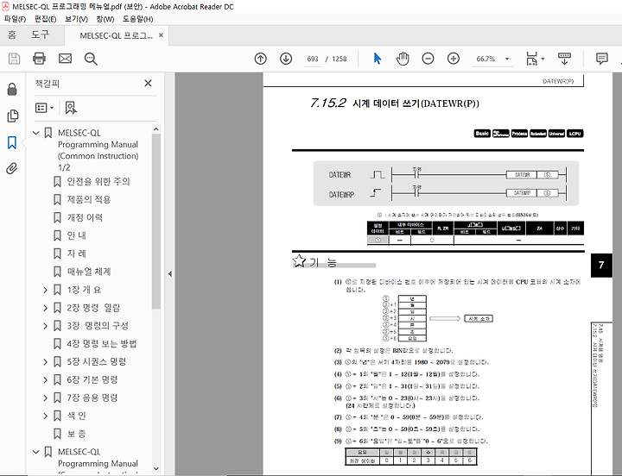Viewport: 622px width, 476px height.
Task: Expand the 1장 개 요 bookmark
Action: pos(45,290)
